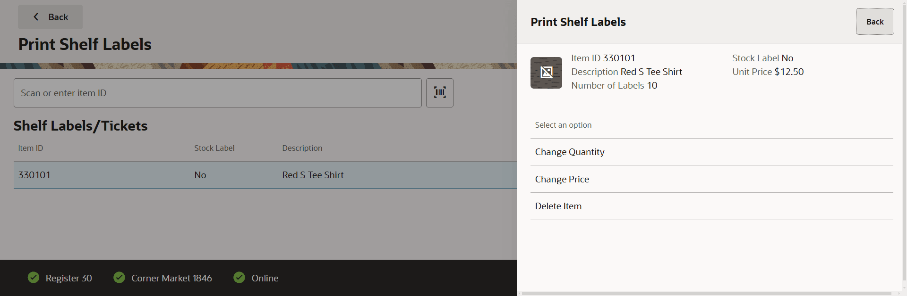This screenshot has width=907, height=296.
Task: Click the Red S Tee Shirt table cell
Action: [313, 175]
